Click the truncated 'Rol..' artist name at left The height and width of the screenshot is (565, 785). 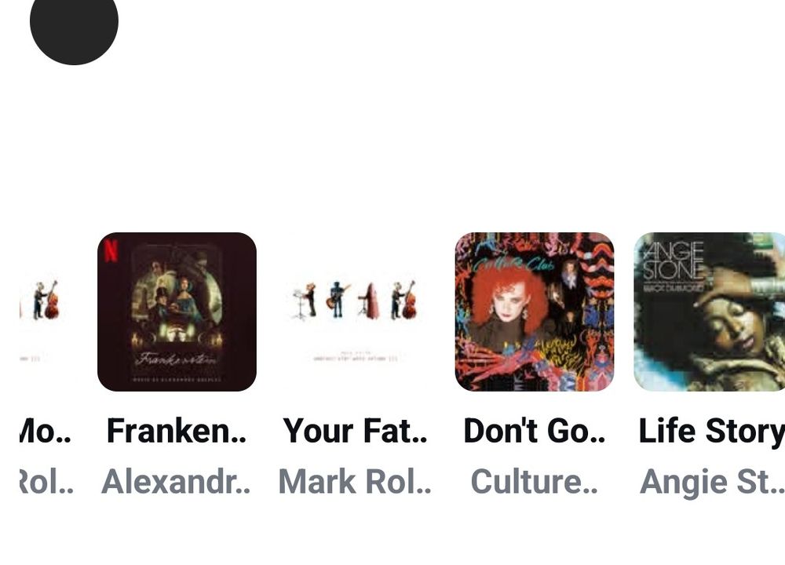pyautogui.click(x=47, y=481)
